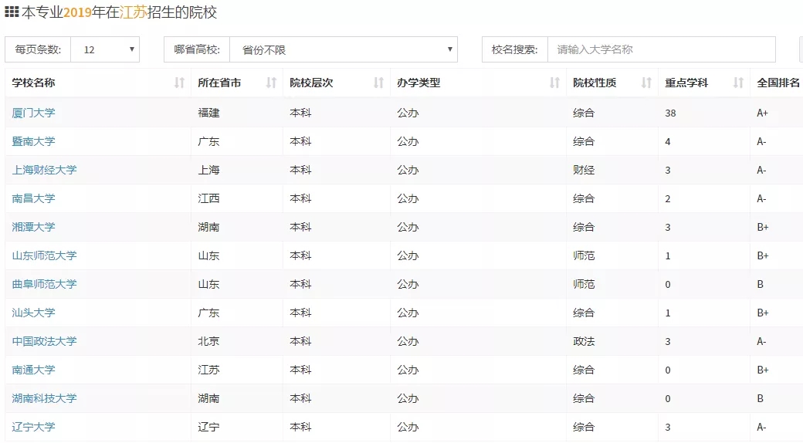Open 暨南大学 school link
This screenshot has width=803, height=443.
[x=34, y=141]
